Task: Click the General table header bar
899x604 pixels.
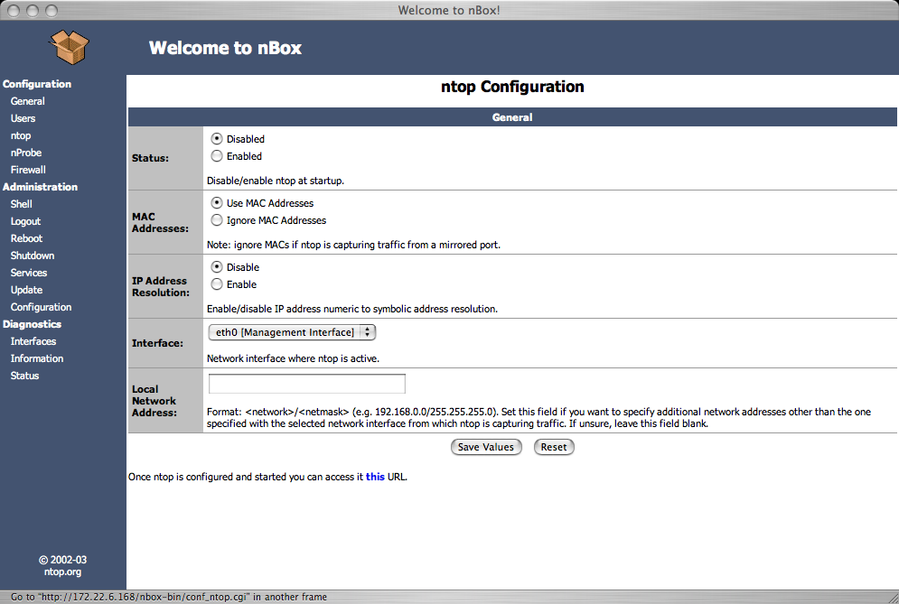Action: [512, 116]
